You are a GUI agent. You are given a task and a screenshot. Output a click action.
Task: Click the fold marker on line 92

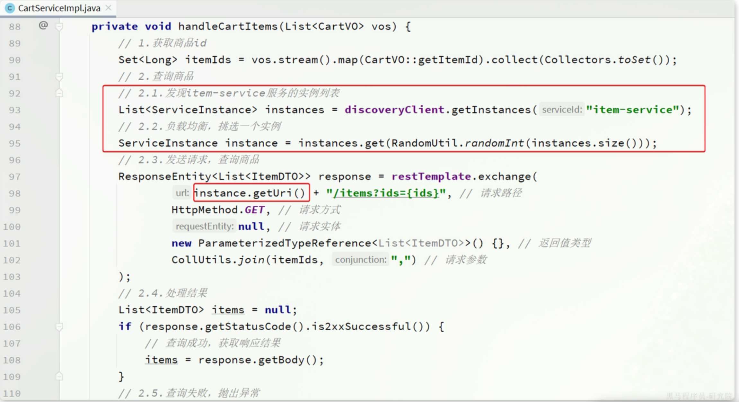(x=59, y=94)
